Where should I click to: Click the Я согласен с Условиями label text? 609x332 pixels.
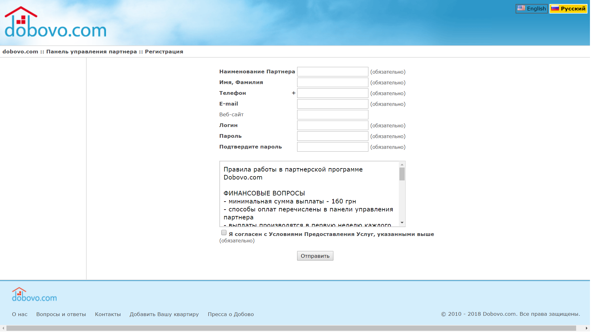pos(332,234)
